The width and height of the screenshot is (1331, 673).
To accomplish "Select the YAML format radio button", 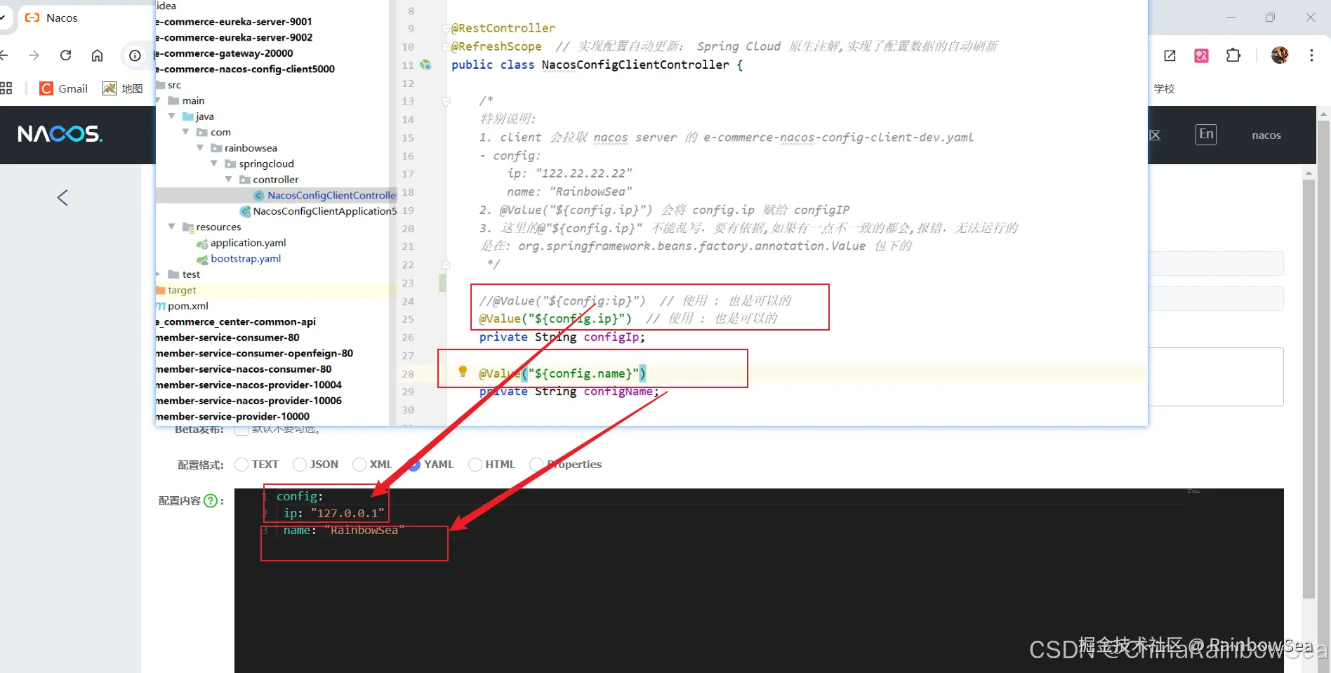I will coord(413,465).
